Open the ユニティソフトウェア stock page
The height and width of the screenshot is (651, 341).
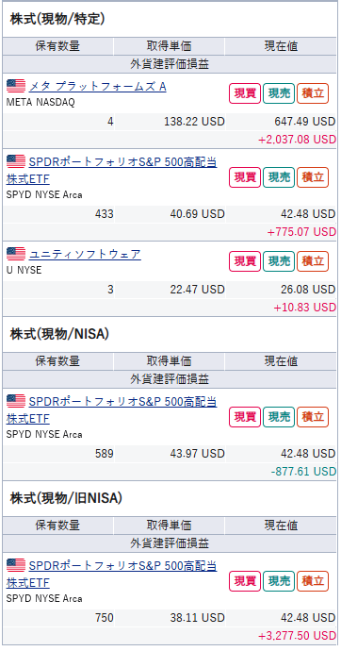coord(85,254)
